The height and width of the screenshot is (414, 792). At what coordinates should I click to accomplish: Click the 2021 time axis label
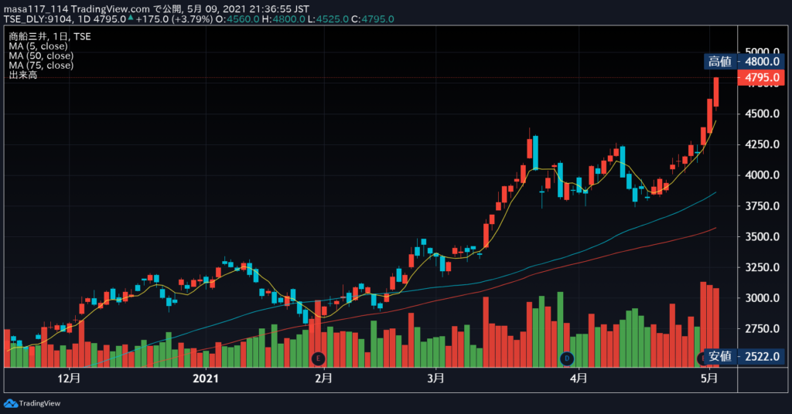[x=206, y=378]
